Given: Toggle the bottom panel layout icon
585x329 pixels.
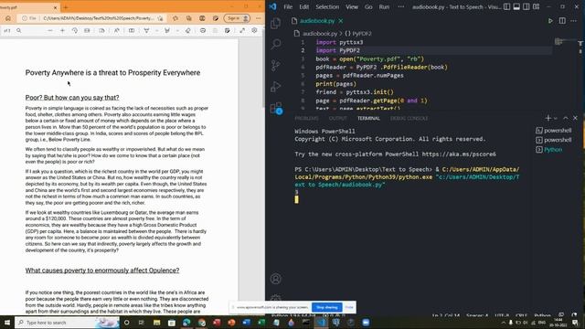Looking at the screenshot, I should [x=516, y=6].
